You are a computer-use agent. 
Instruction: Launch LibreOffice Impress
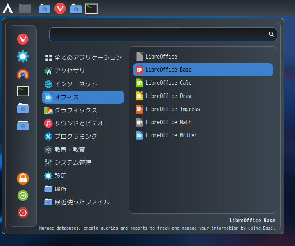(x=203, y=109)
